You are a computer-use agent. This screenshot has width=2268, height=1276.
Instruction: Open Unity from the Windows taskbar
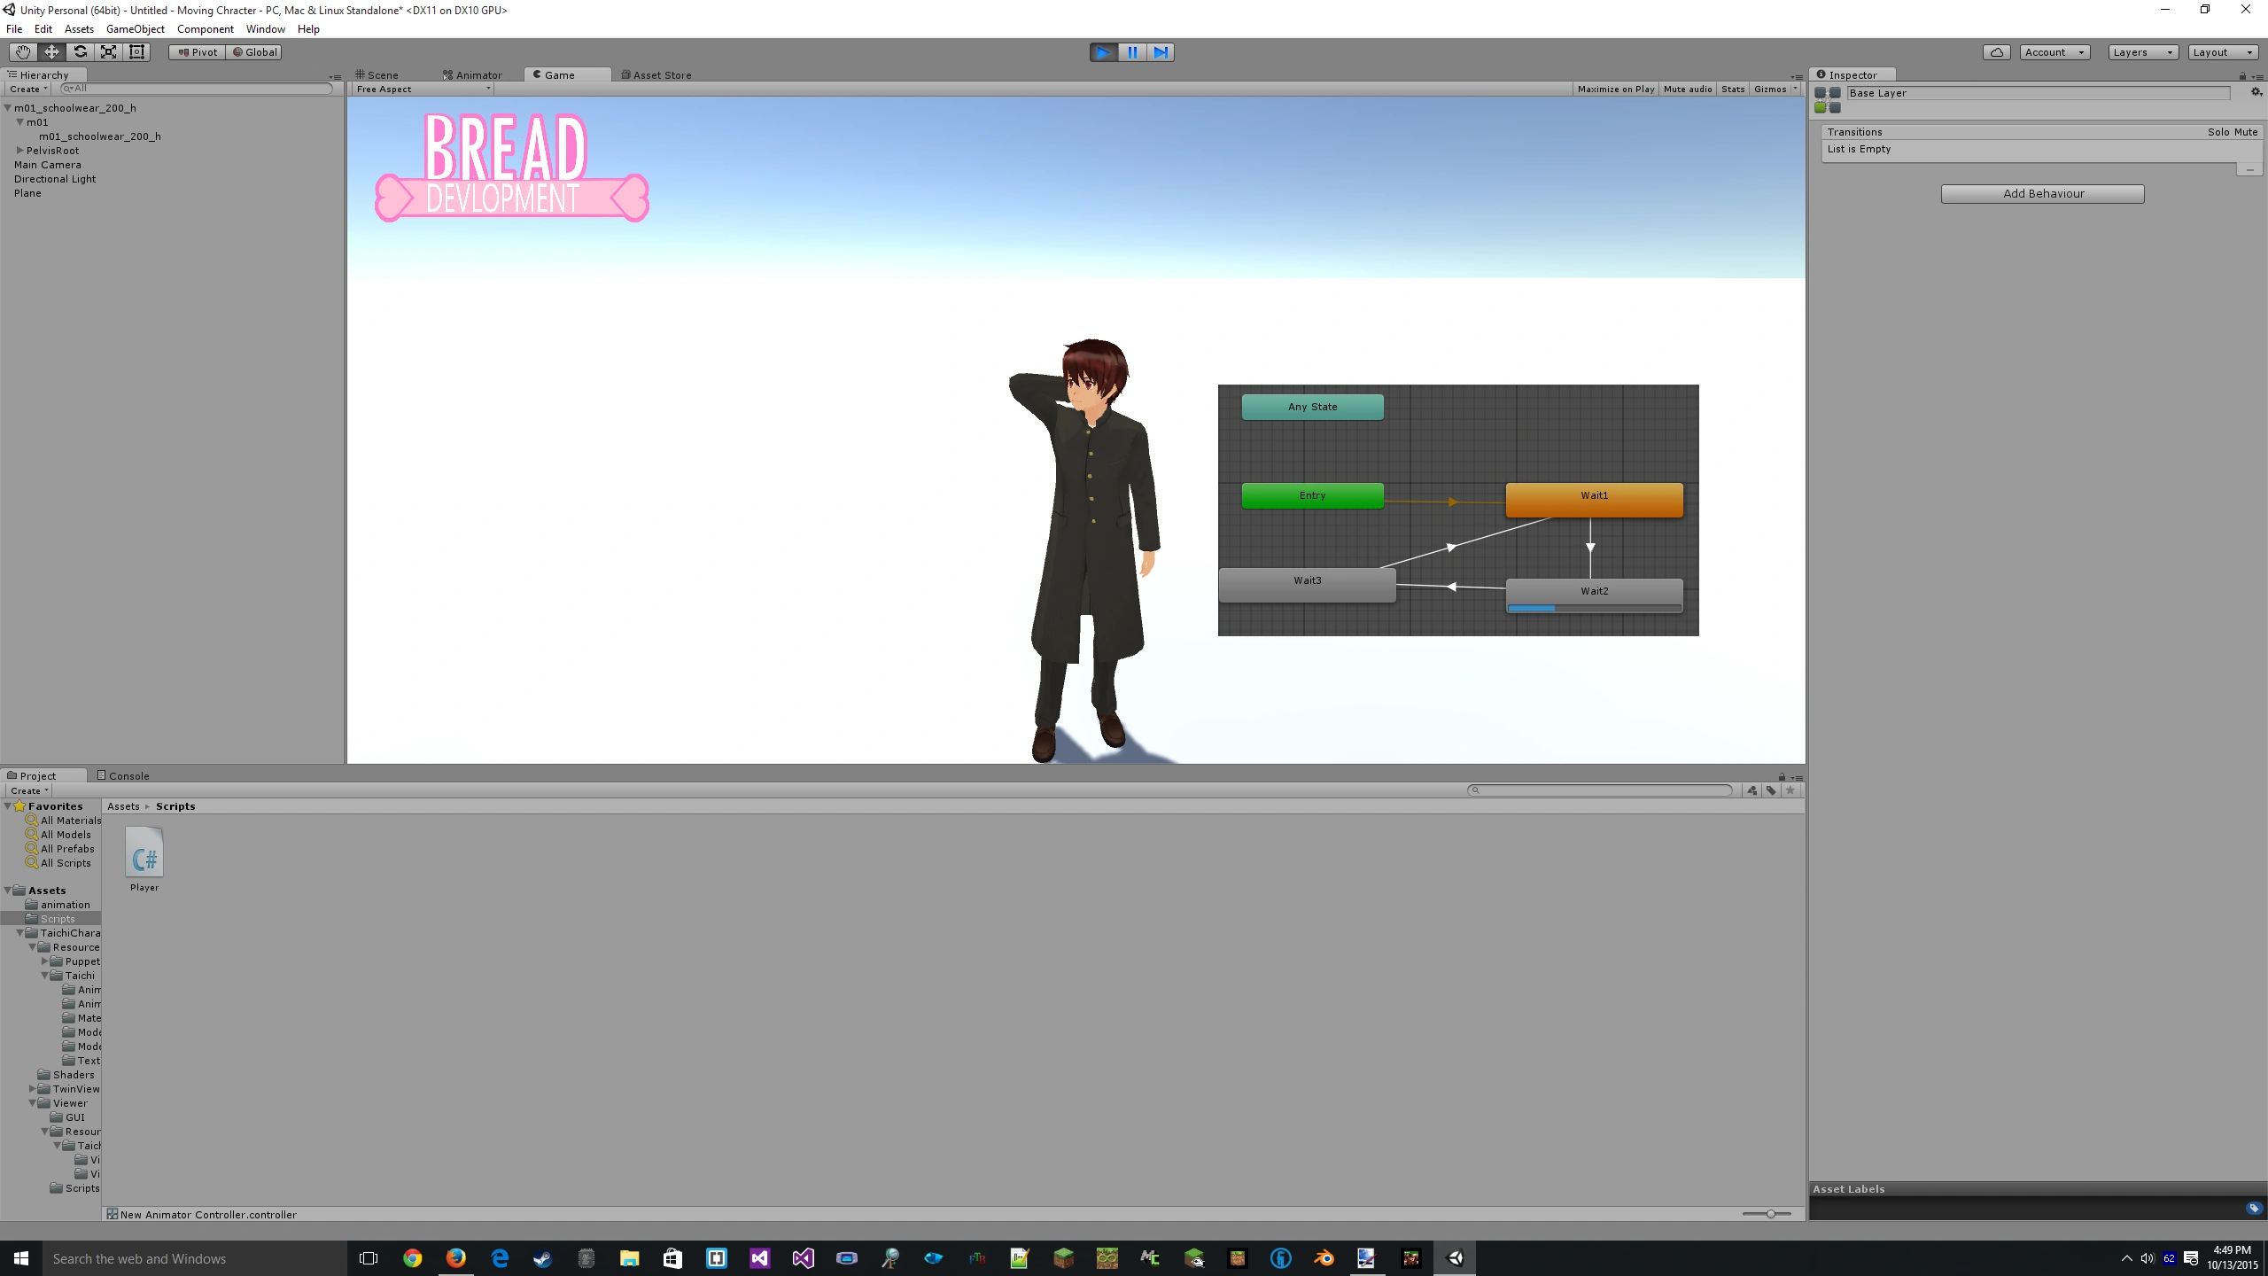1455,1257
